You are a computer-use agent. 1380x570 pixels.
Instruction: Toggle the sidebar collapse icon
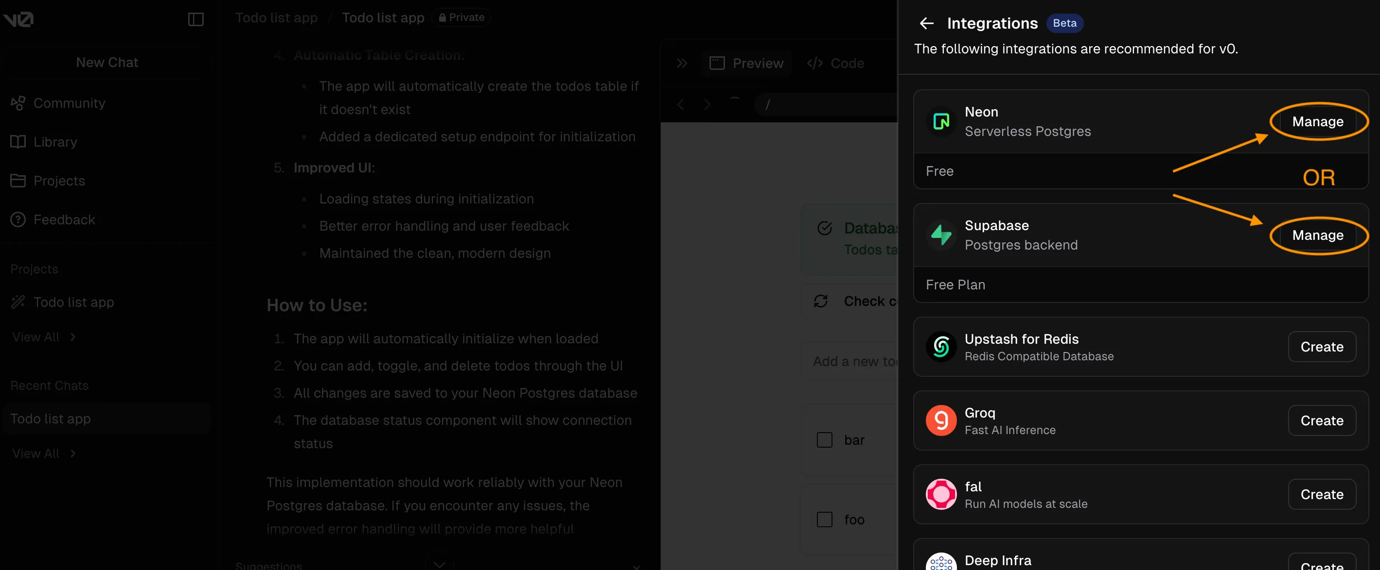coord(195,20)
